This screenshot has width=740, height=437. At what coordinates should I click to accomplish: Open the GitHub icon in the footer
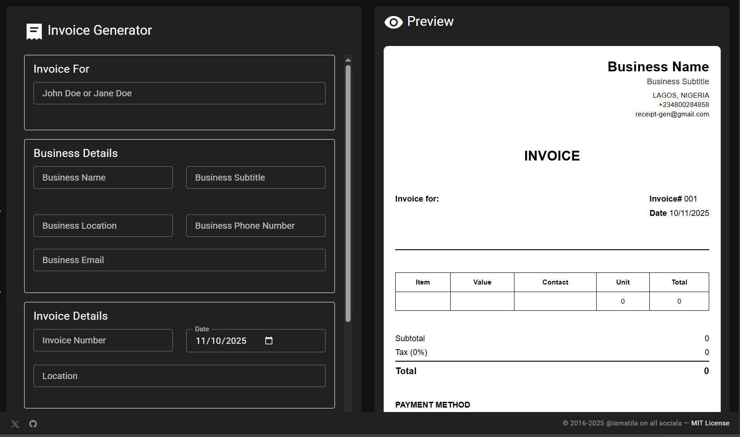coord(33,424)
